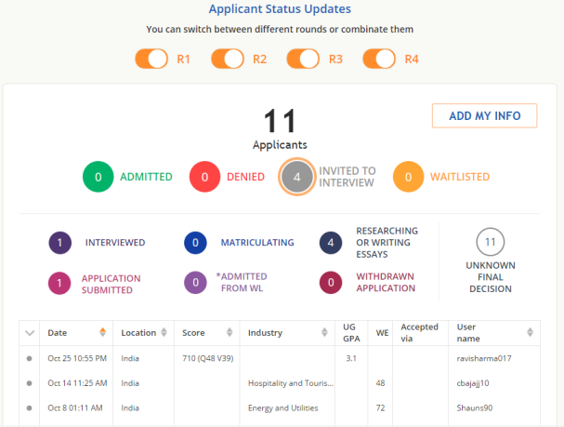This screenshot has width=564, height=427.
Task: Click the red Denied count circle
Action: pos(204,177)
